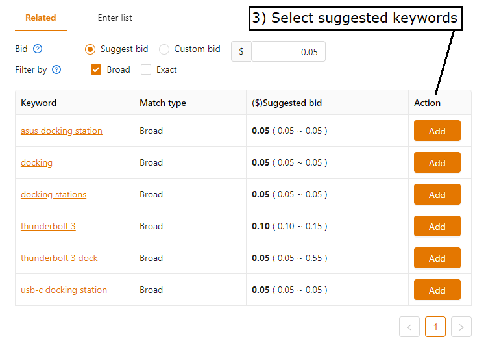This screenshot has height=352, width=486.
Task: Switch to the Related tab
Action: point(41,18)
